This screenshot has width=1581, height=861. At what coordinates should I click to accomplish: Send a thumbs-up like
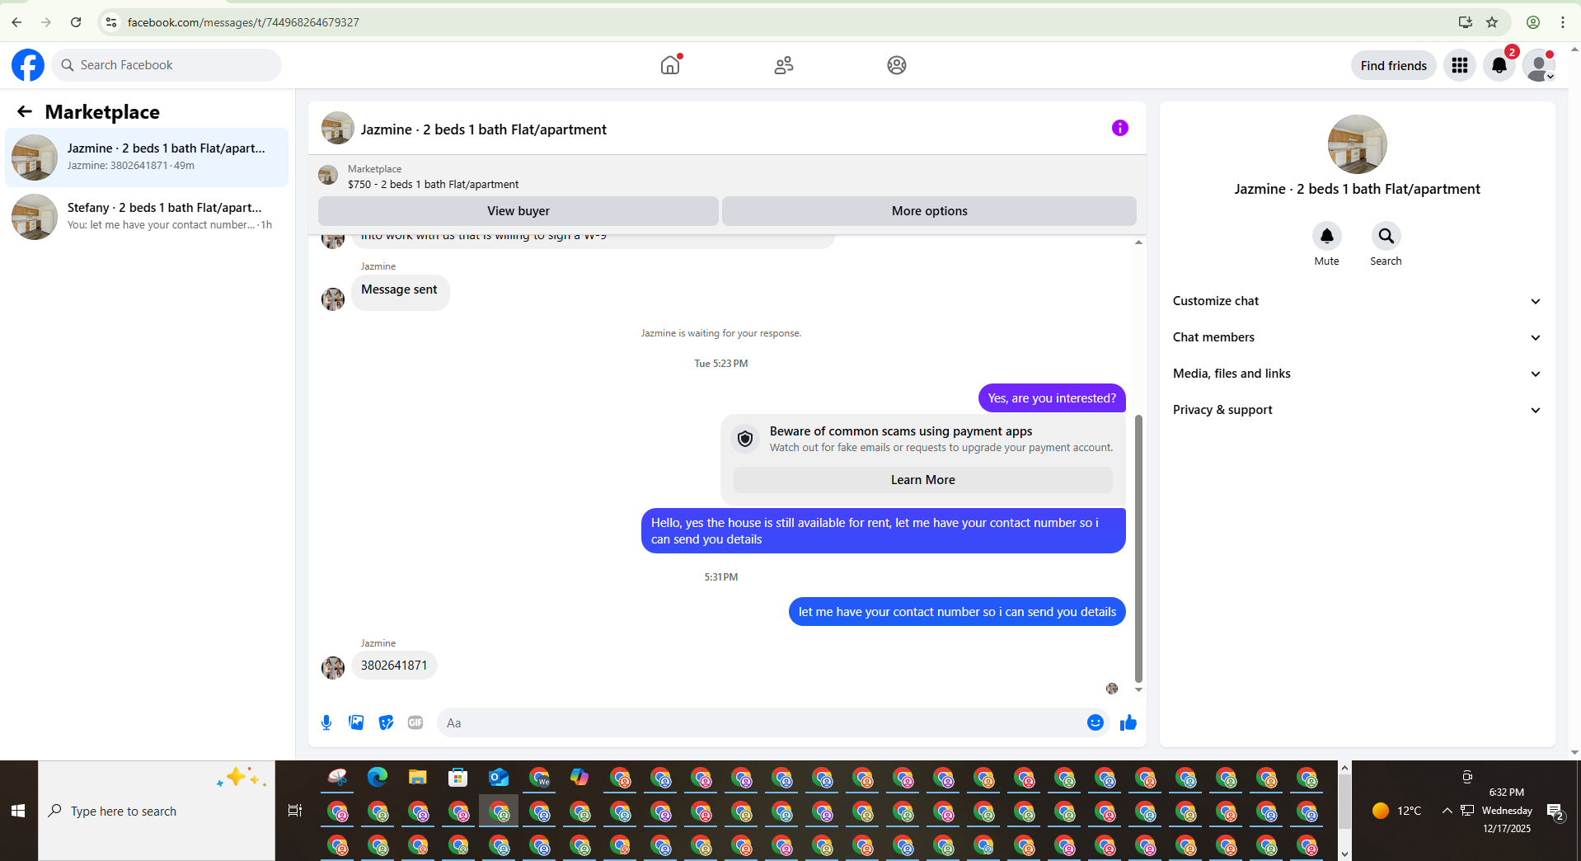tap(1128, 722)
